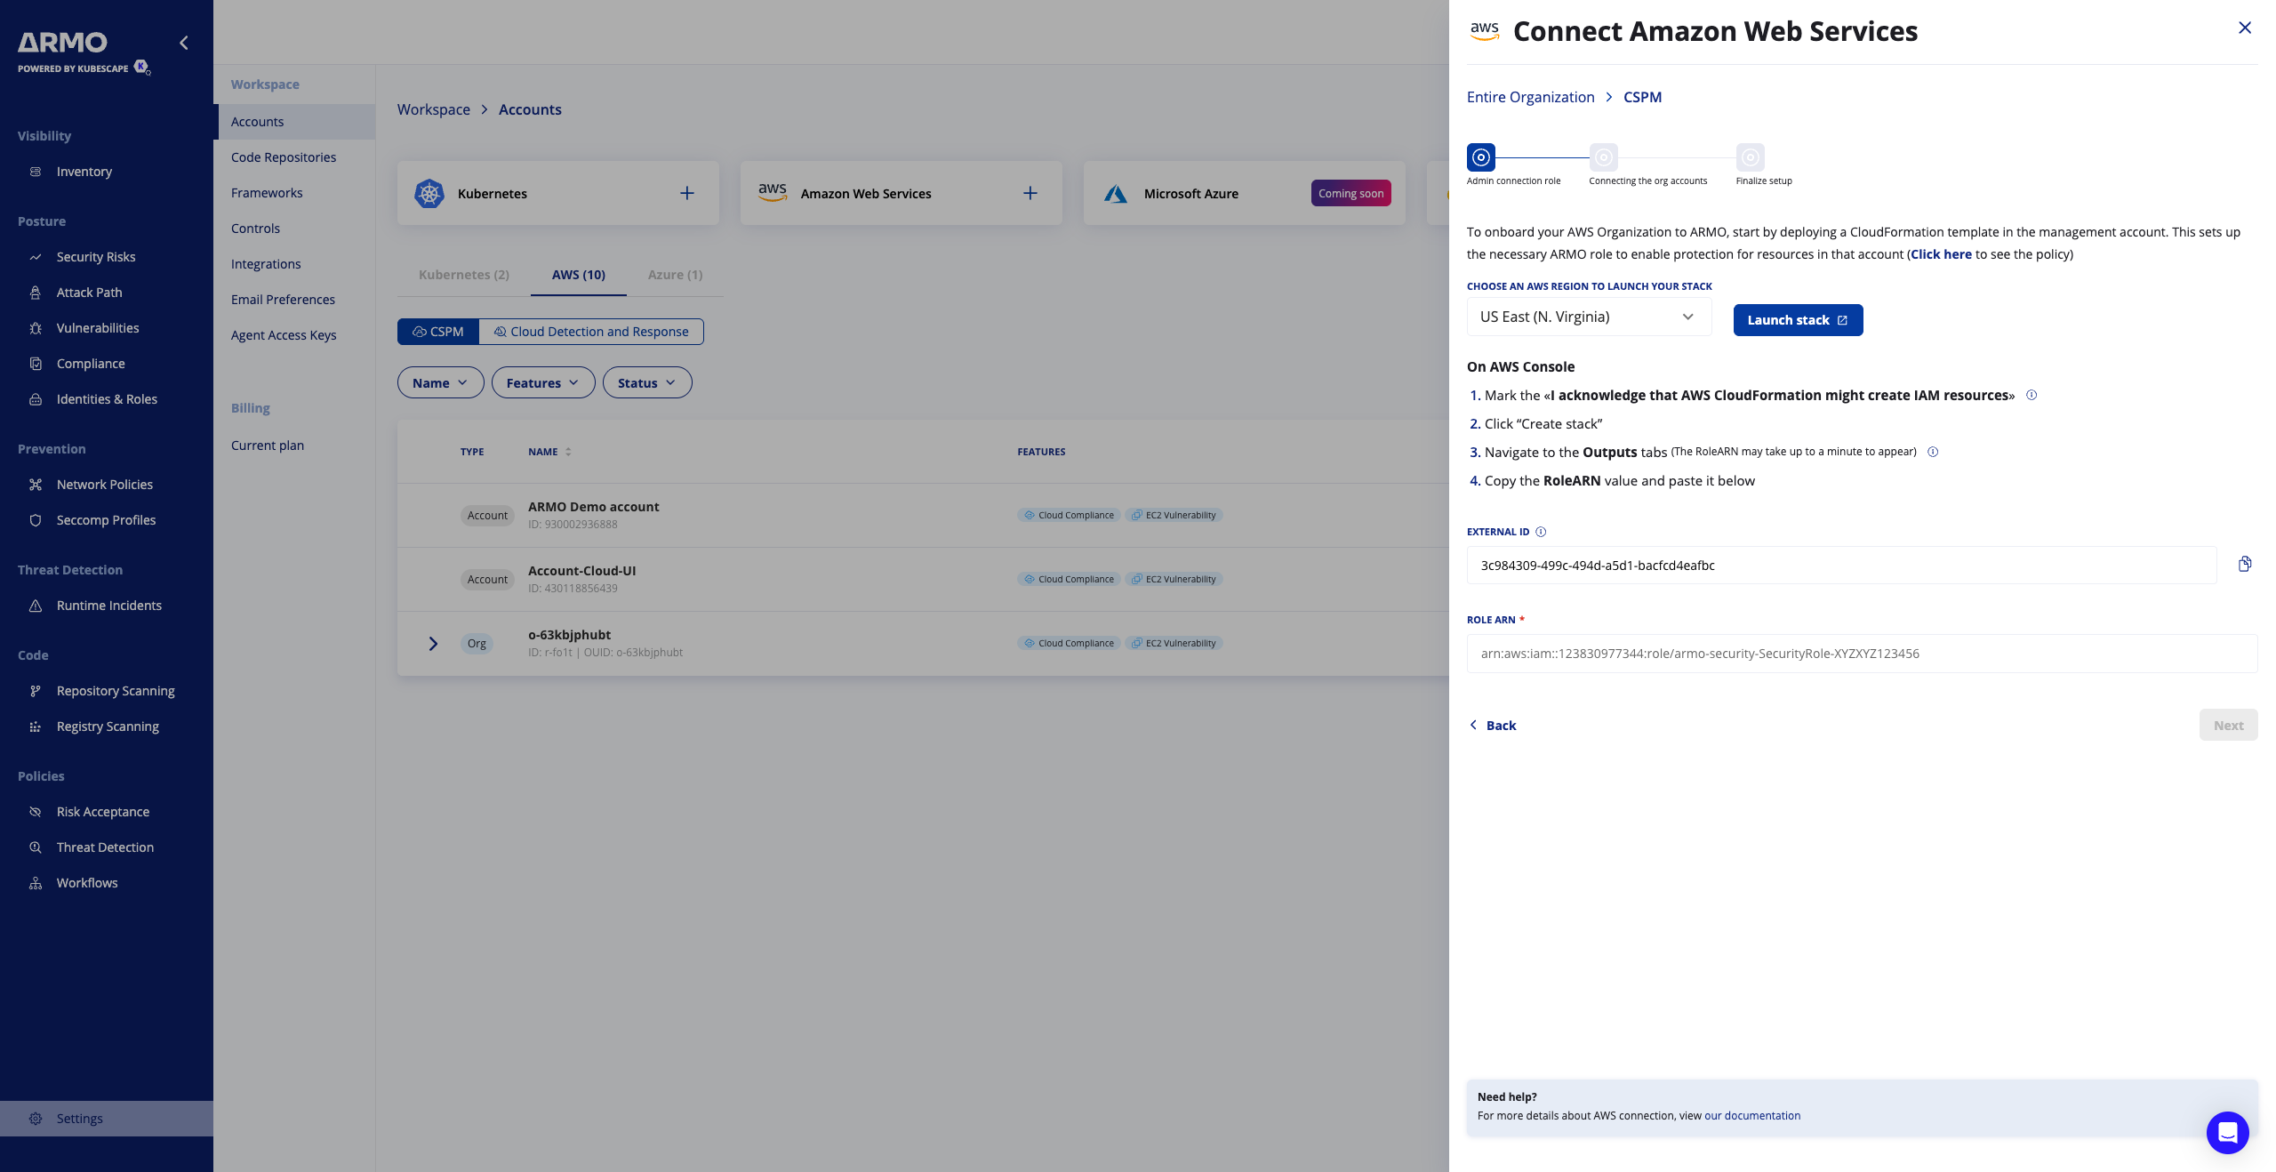
Task: Open the AWS region dropdown
Action: (1588, 317)
